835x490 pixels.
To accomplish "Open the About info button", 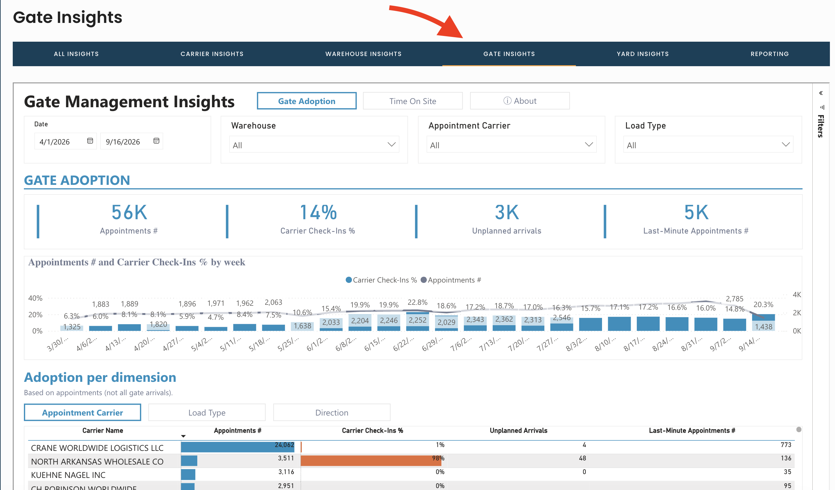I will click(x=519, y=101).
